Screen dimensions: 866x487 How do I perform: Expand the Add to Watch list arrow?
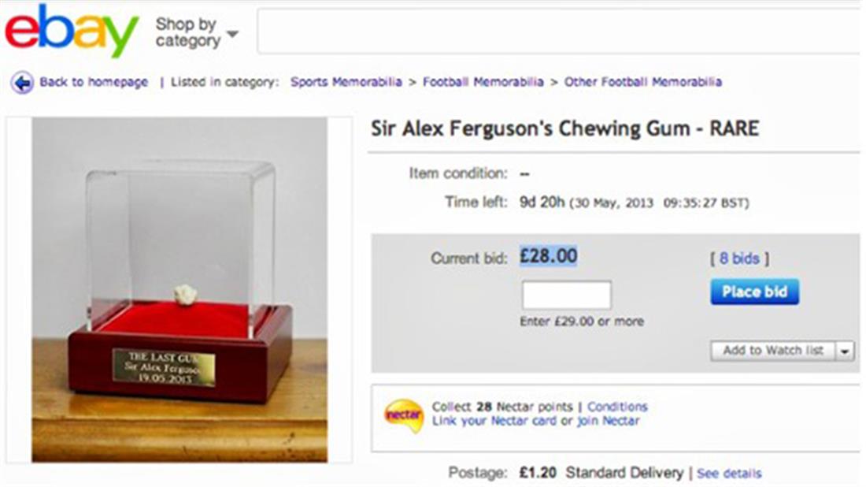click(x=846, y=351)
